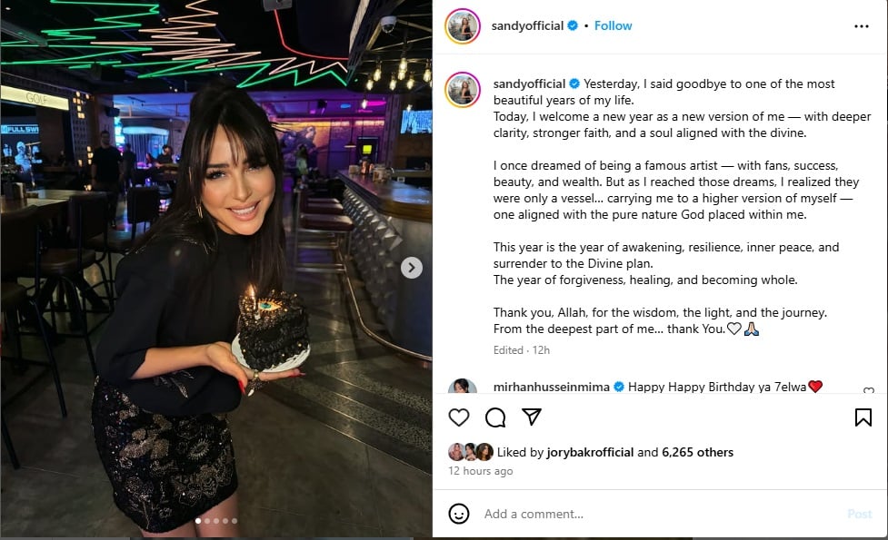Jump to the last carousel dot indicator

click(234, 521)
